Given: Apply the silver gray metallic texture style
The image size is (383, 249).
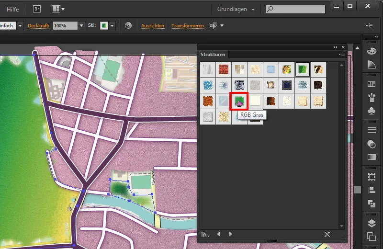Looking at the screenshot, I should coord(208,117).
